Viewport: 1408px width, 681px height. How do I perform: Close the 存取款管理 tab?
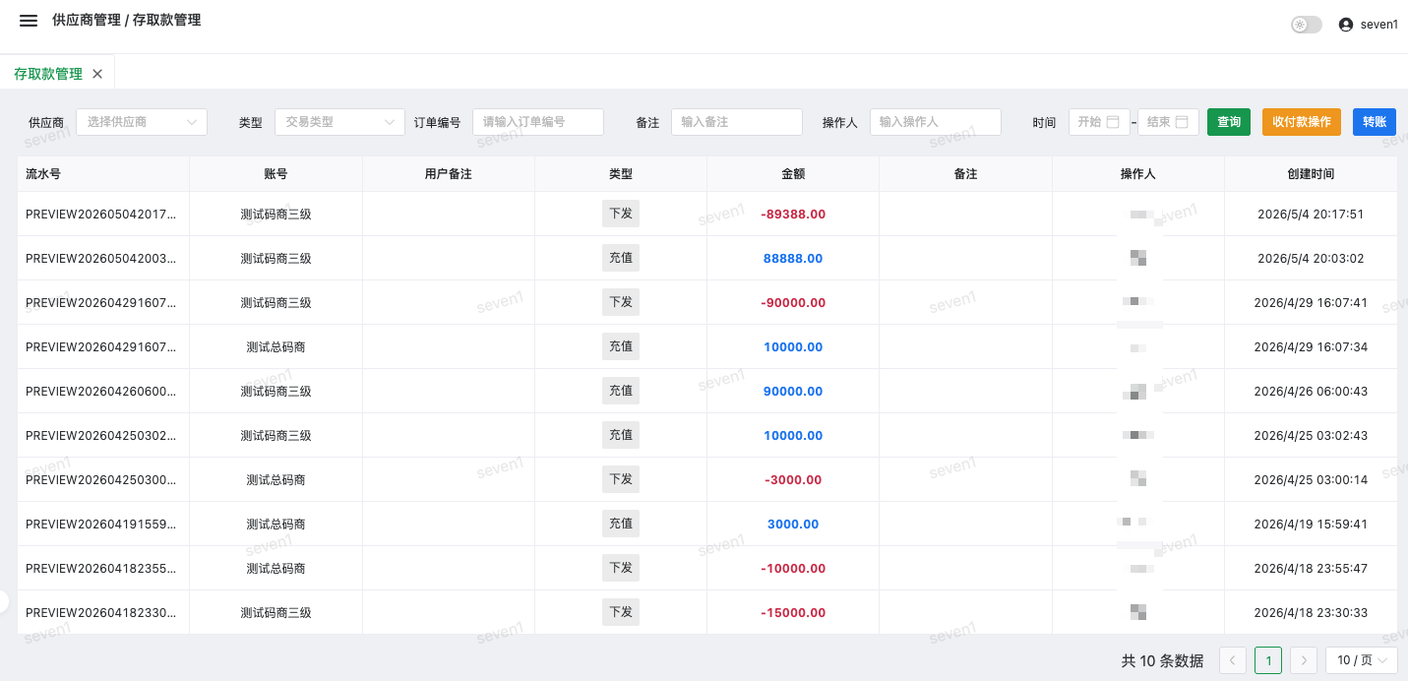[x=97, y=74]
